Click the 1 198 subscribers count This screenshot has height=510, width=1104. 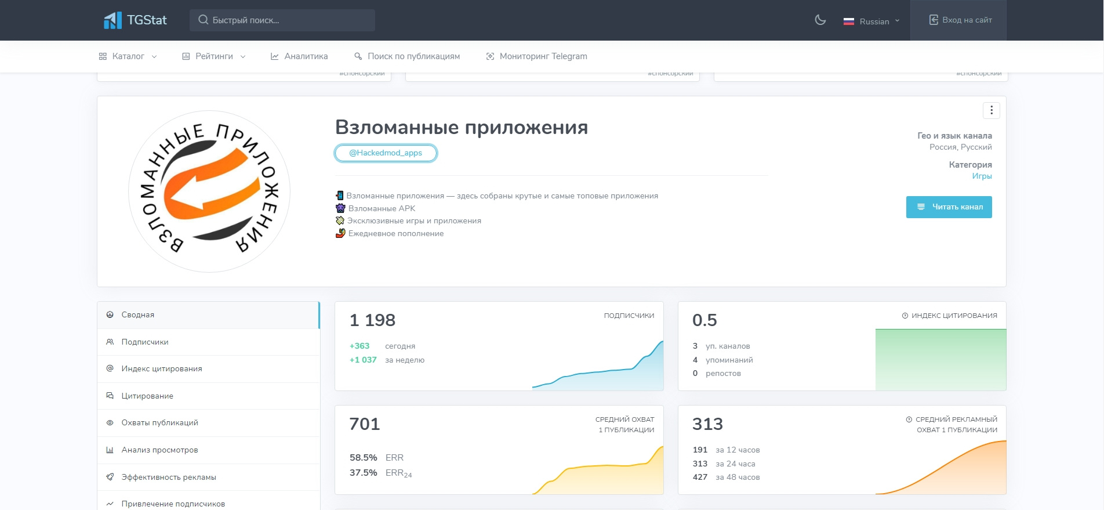point(372,320)
